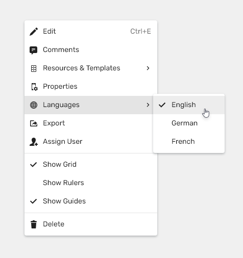This screenshot has width=243, height=258.
Task: Click the Languages submenu chevron arrow
Action: click(x=148, y=105)
